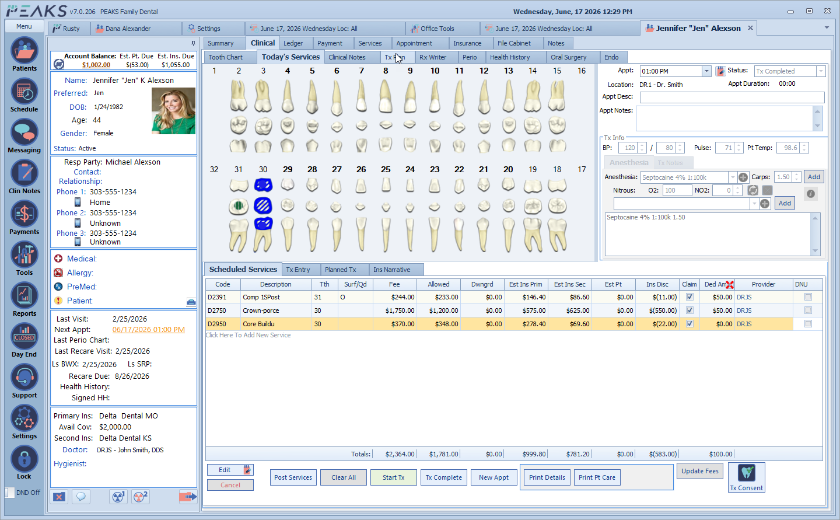This screenshot has height=520, width=840.
Task: Open the Tooth Chart tab
Action: coord(226,57)
